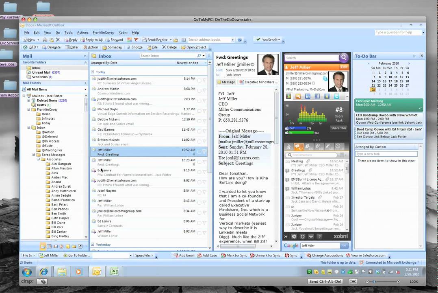Open the Help menu

click(x=135, y=33)
